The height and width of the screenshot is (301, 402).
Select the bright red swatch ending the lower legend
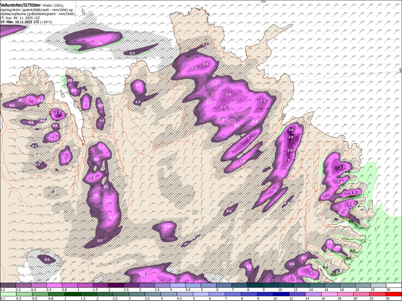tap(394, 294)
